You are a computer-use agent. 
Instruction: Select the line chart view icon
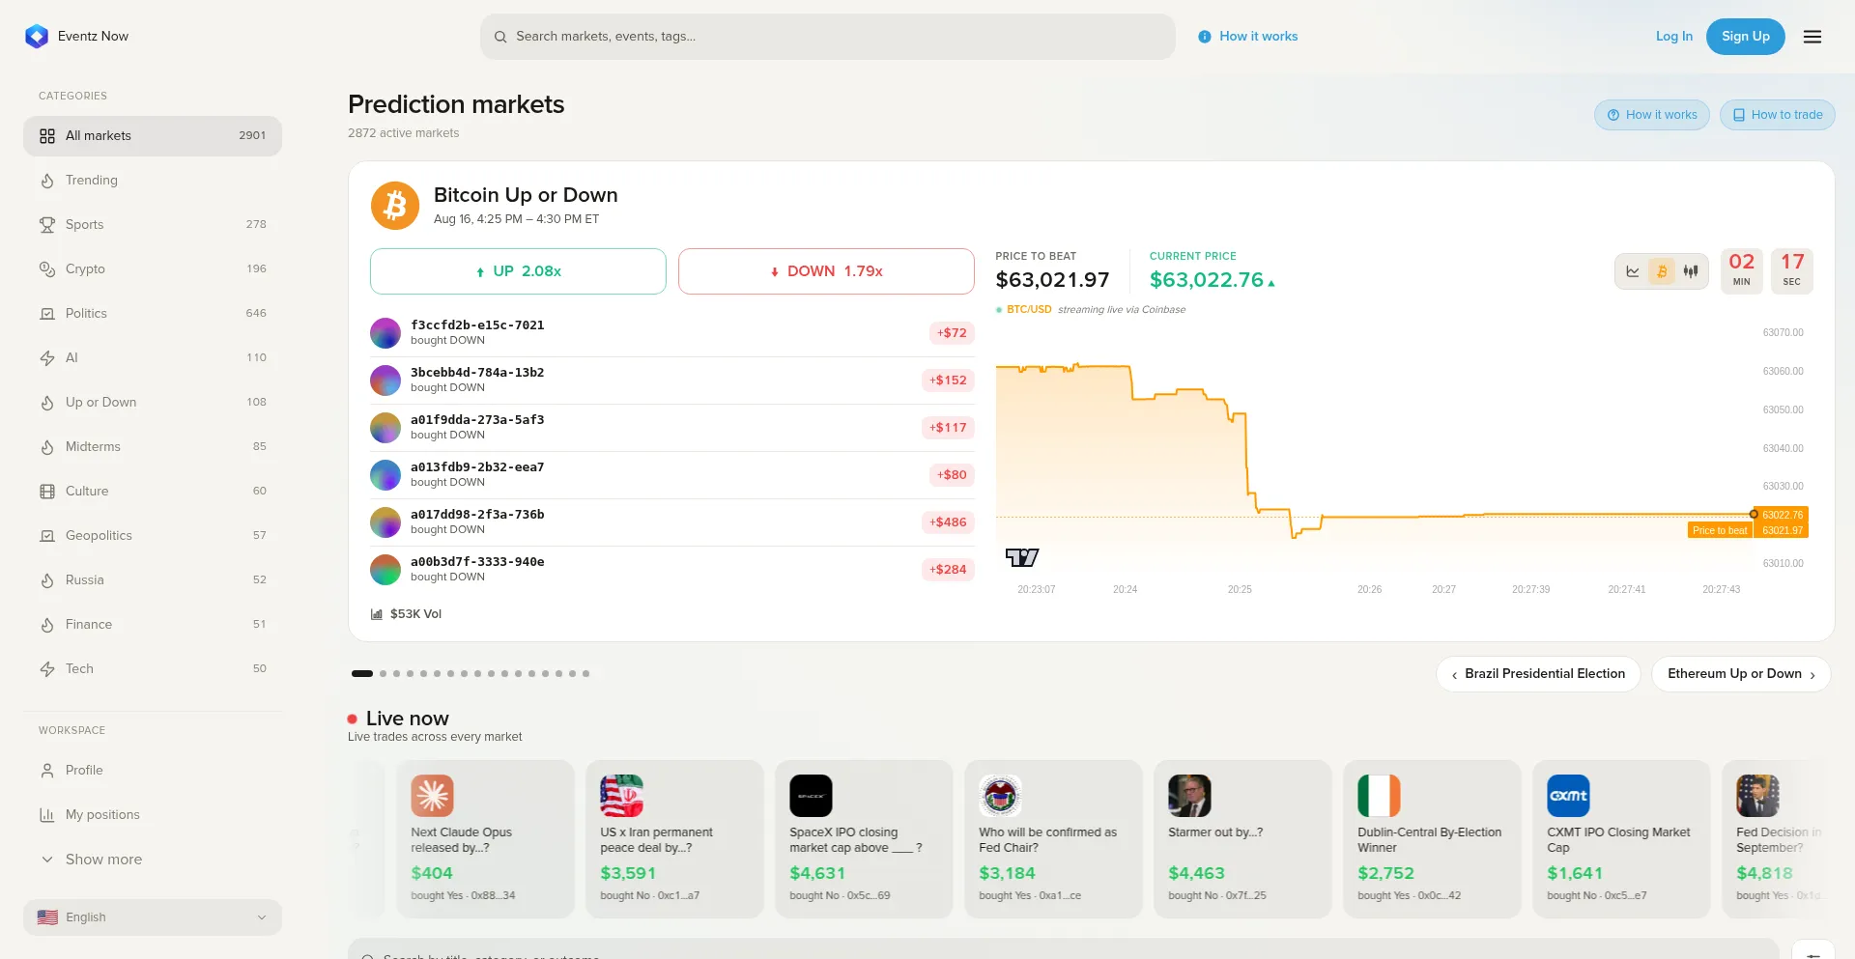[x=1633, y=271]
